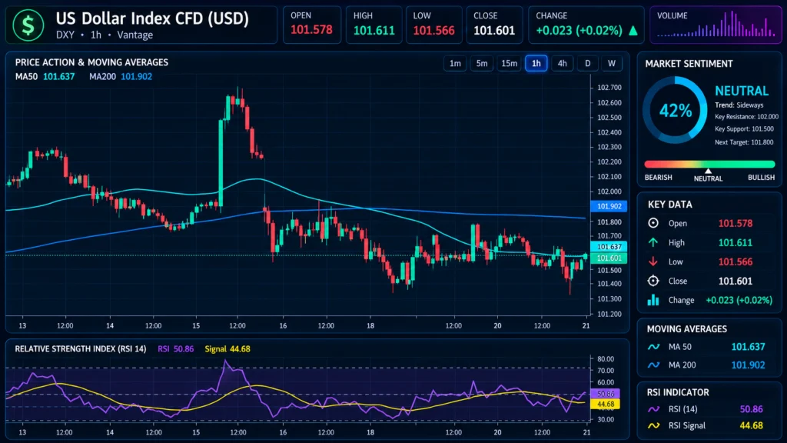
Task: Click the 102.700 price axis label
Action: point(609,88)
